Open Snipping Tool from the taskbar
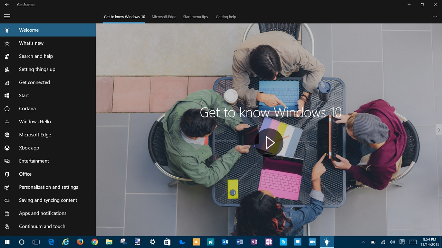Viewport: 442px width, 248px height. (124, 242)
